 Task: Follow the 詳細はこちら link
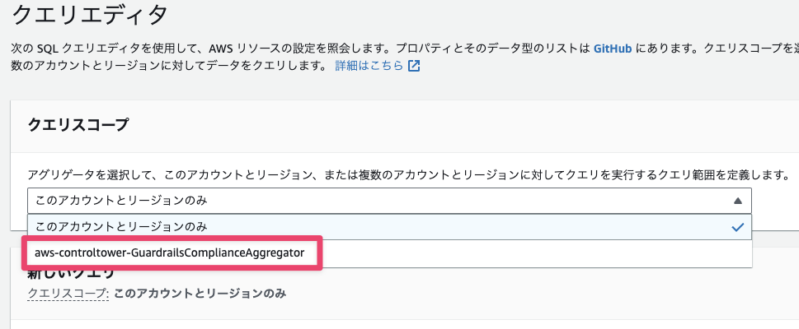click(x=369, y=66)
